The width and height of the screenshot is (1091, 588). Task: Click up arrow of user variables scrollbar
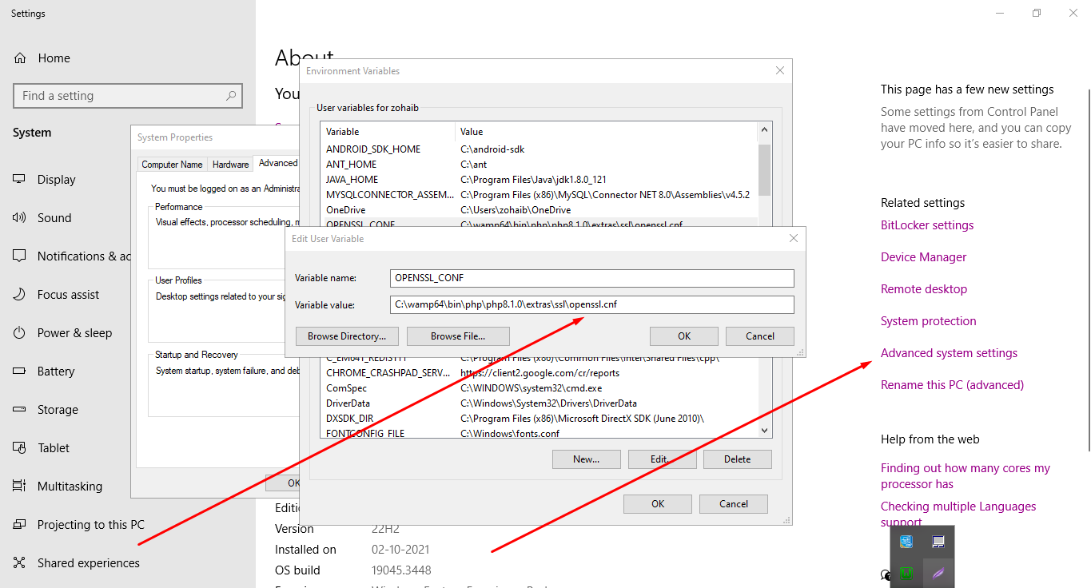pos(765,129)
